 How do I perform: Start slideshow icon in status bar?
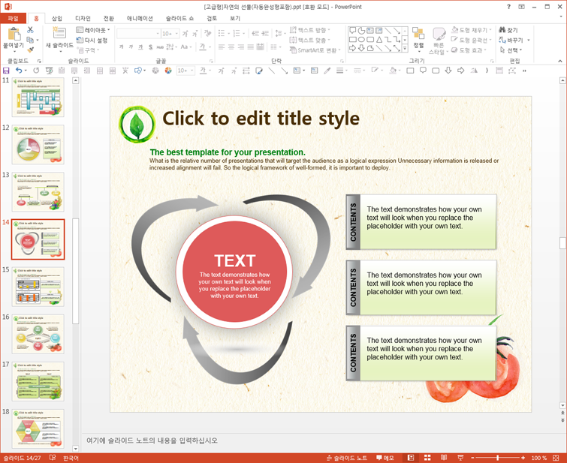[x=460, y=458]
